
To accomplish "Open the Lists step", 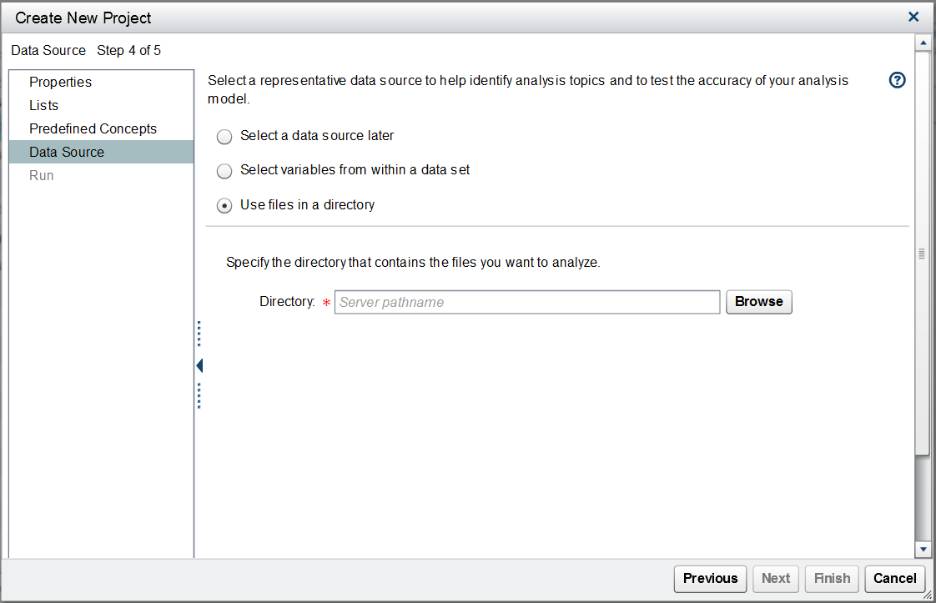I will coord(43,105).
